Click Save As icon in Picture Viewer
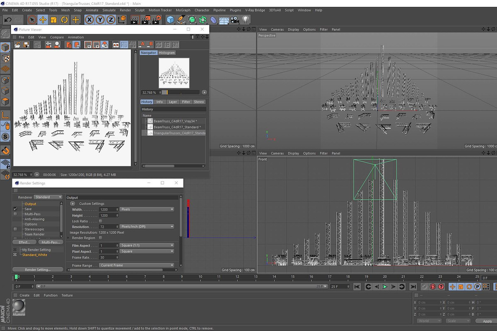Screen dimensions: 497x331 (26, 45)
